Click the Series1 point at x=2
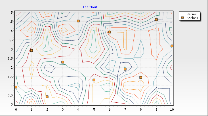 tap(47, 97)
